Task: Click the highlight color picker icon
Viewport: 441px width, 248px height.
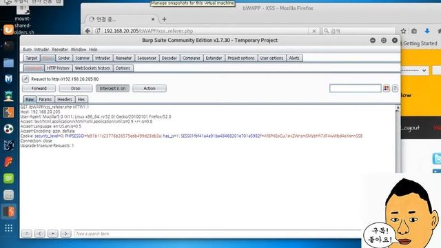Action: [x=387, y=88]
